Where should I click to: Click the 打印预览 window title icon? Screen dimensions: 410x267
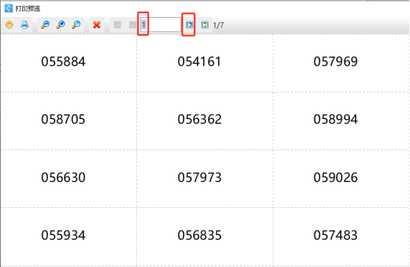(8, 8)
